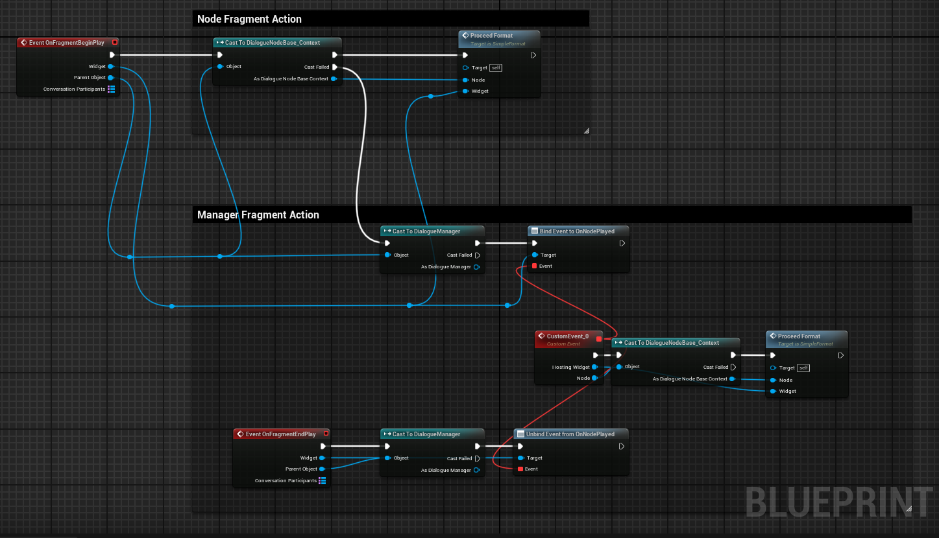Click the reroute node beside Proceed Format's Widget pin in Node Fragment Action
The height and width of the screenshot is (538, 939).
pos(430,97)
